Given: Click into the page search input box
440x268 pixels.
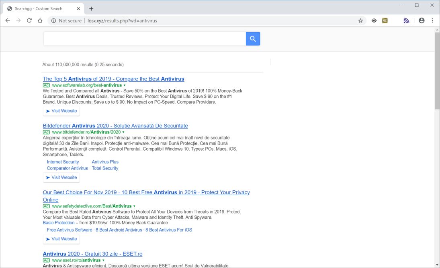Looking at the screenshot, I should (x=145, y=38).
